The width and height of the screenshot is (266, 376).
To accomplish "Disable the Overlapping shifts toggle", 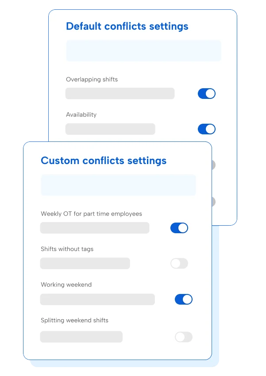I will click(206, 94).
